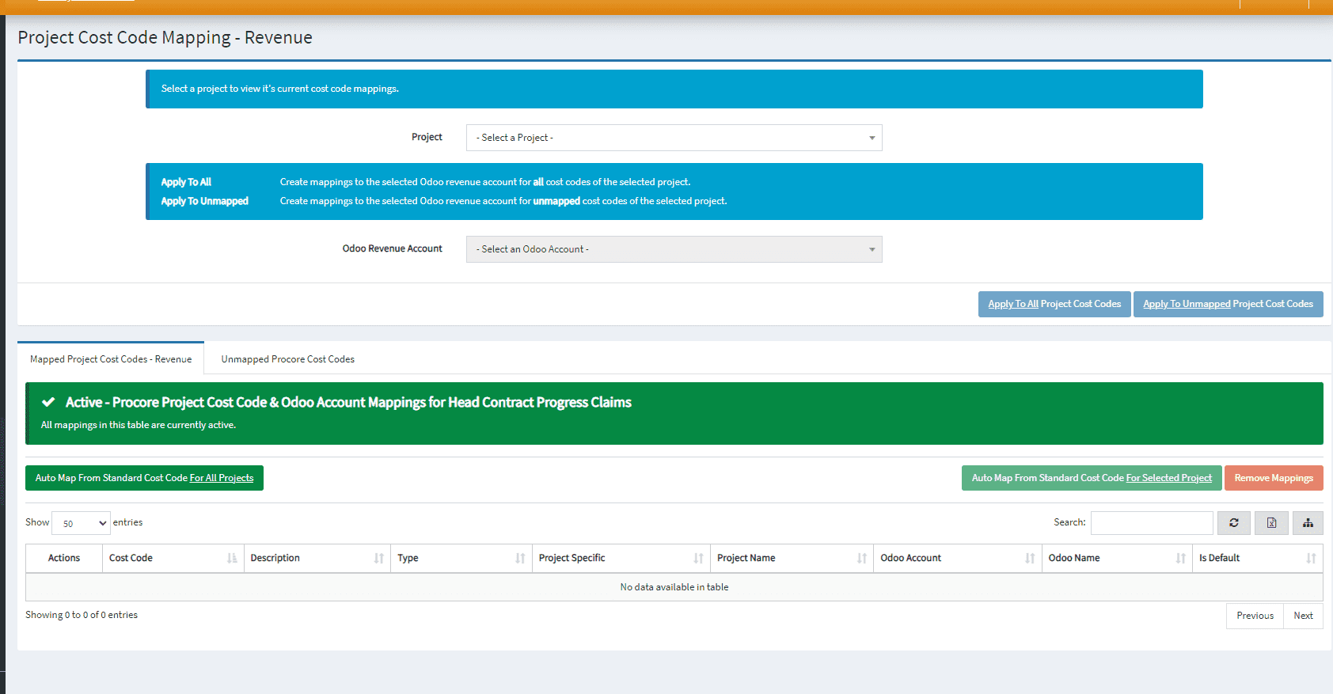Click the Type column sort arrows
Viewport: 1333px width, 694px height.
click(x=520, y=559)
